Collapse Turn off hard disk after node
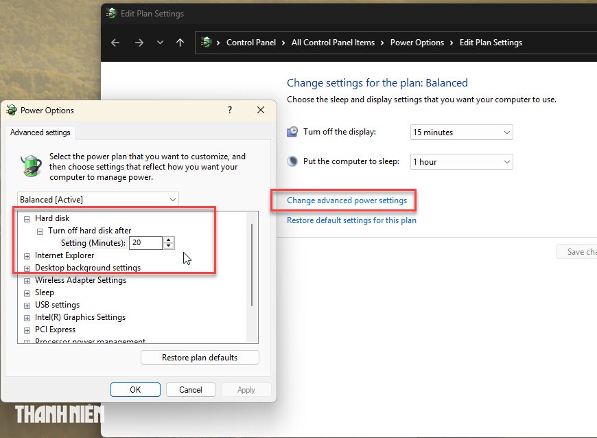This screenshot has width=597, height=438. tap(40, 231)
